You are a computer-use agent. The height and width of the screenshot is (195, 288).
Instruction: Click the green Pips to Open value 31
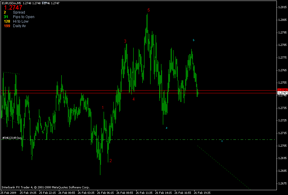pos(5,17)
